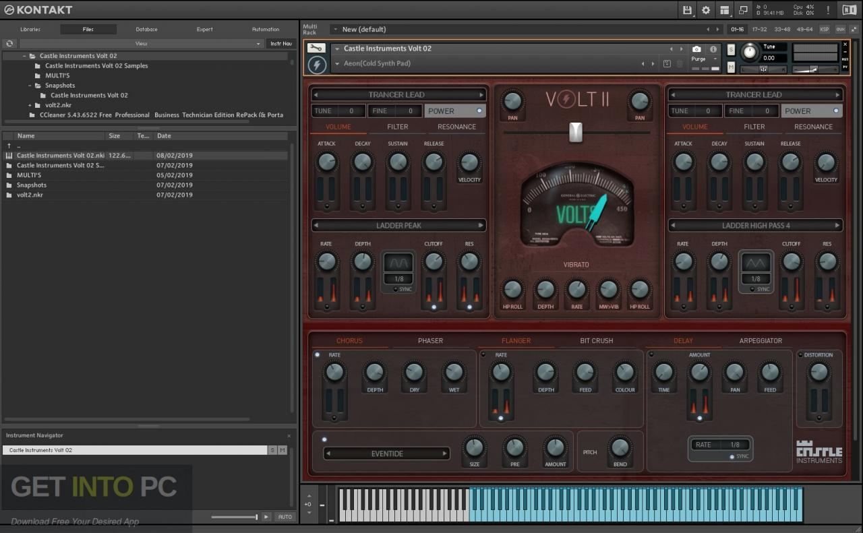The height and width of the screenshot is (533, 863).
Task: Click Instr Nav button
Action: click(281, 43)
